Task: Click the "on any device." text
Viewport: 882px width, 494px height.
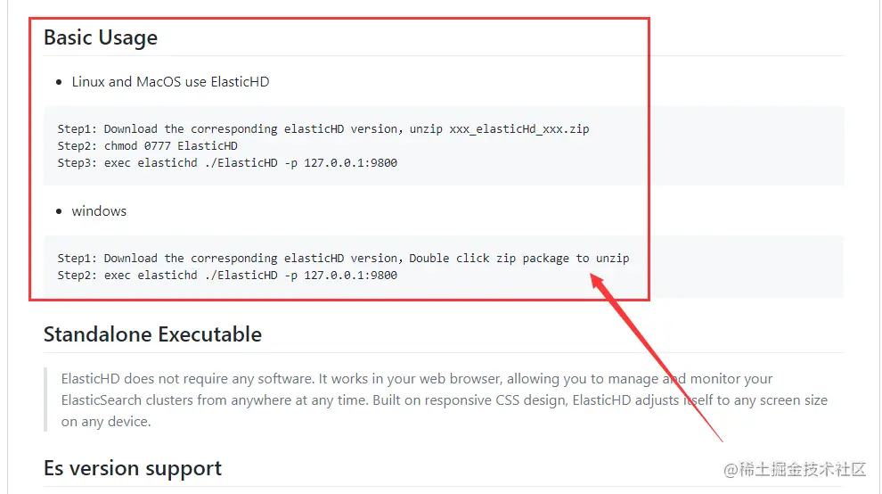Action: coord(106,422)
